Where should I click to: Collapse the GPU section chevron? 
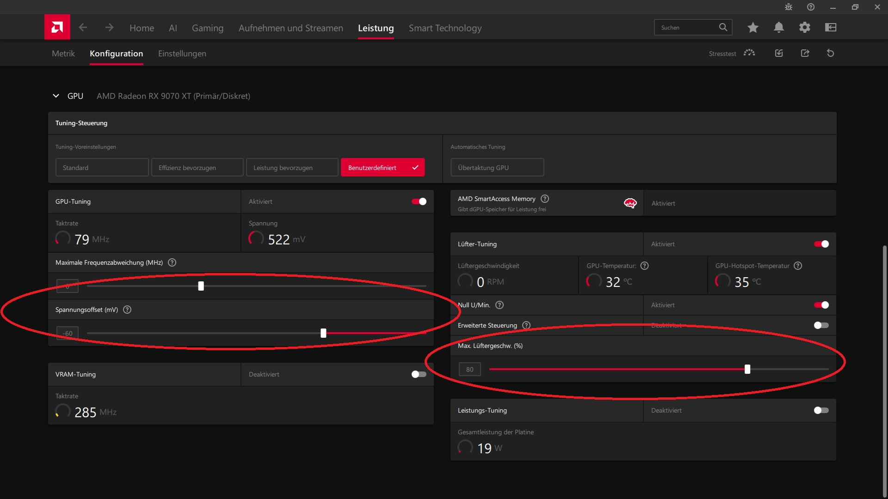(x=56, y=96)
